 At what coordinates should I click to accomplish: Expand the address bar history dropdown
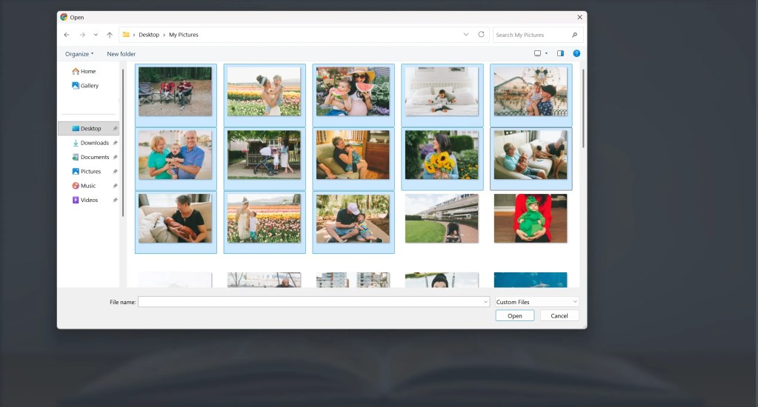(465, 35)
